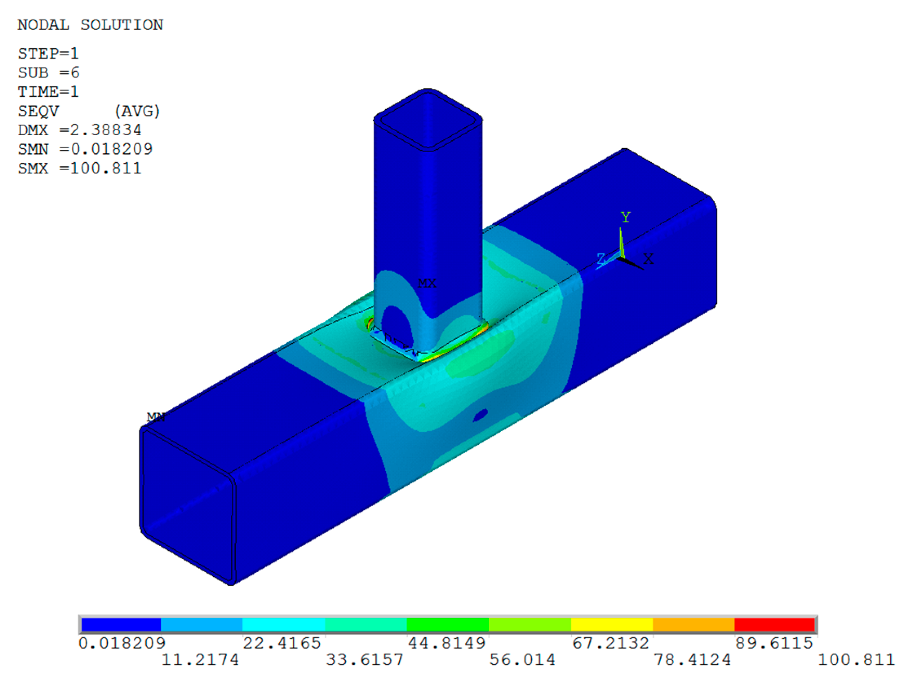Click the open top of vertical tube
Viewport: 909px width, 681px height.
[428, 120]
